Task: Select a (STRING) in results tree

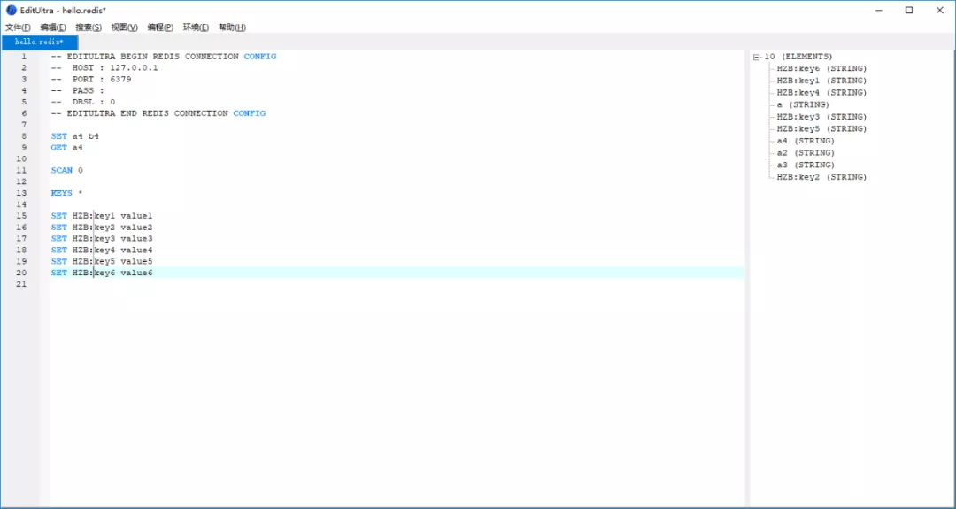Action: [803, 104]
